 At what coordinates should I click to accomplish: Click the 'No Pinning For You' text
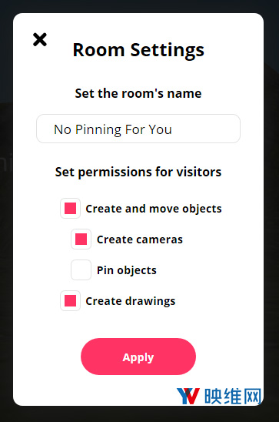[113, 129]
